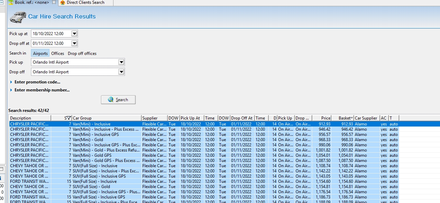The height and width of the screenshot is (203, 440).
Task: Sort by the Supplier column header
Action: tap(155, 118)
